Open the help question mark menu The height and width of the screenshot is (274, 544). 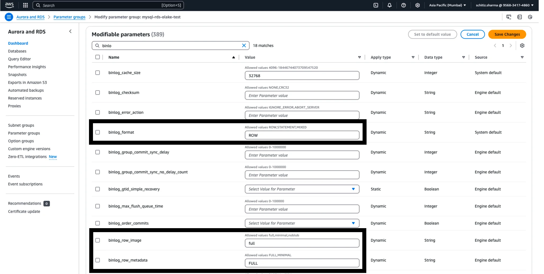click(403, 5)
